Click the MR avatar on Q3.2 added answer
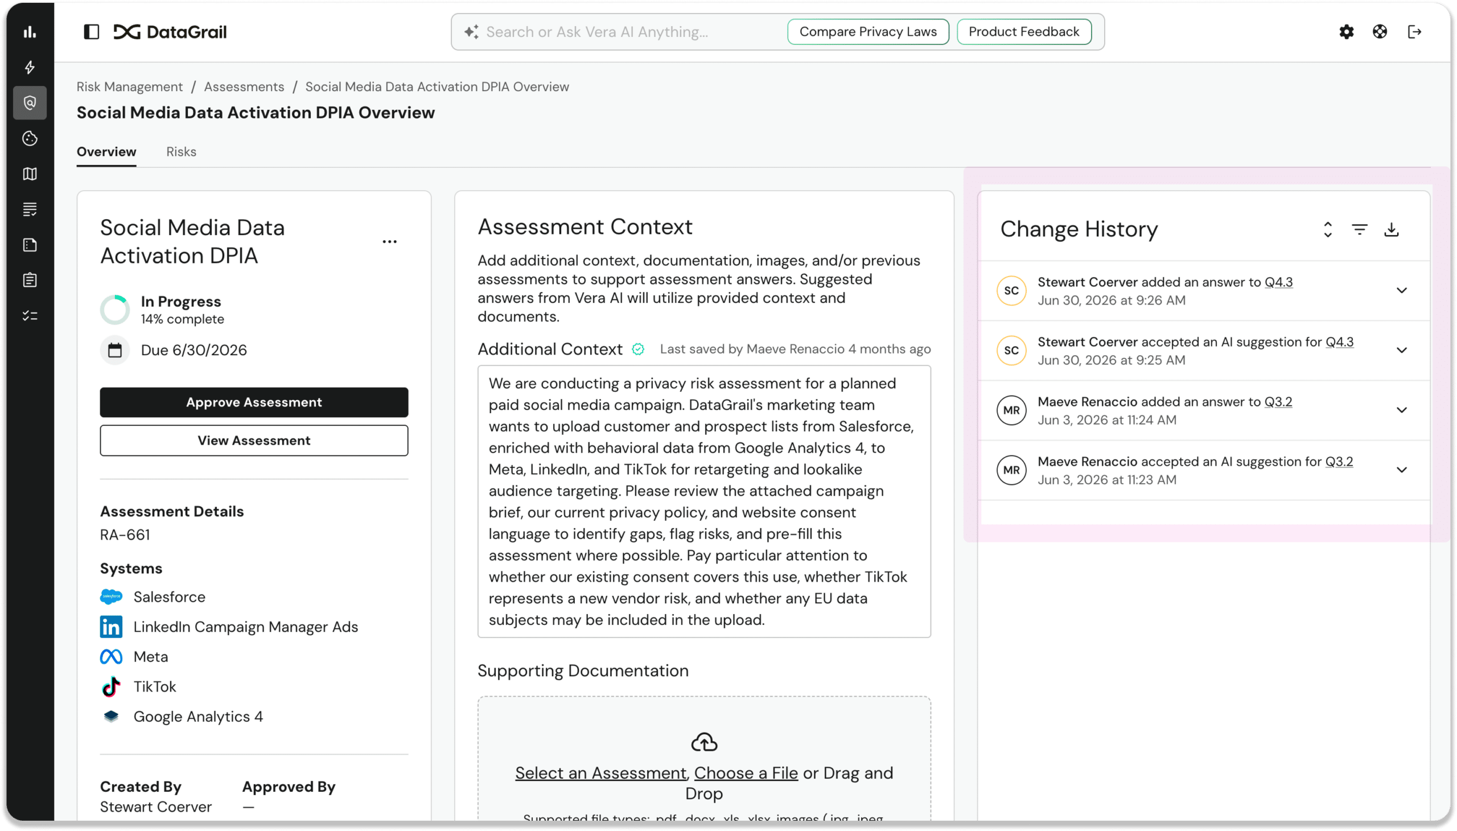This screenshot has height=831, width=1457. [1011, 410]
